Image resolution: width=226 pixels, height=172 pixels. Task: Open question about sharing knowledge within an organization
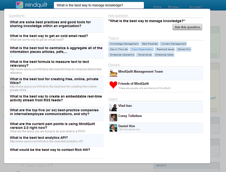[x=50, y=24]
